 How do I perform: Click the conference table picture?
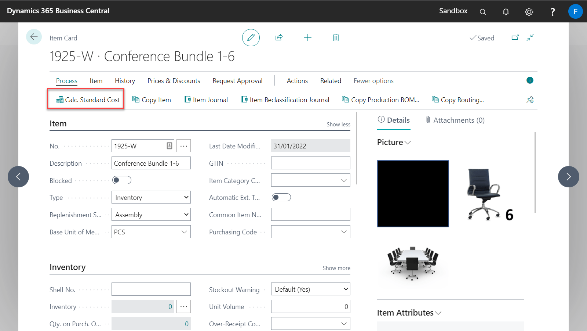click(413, 263)
